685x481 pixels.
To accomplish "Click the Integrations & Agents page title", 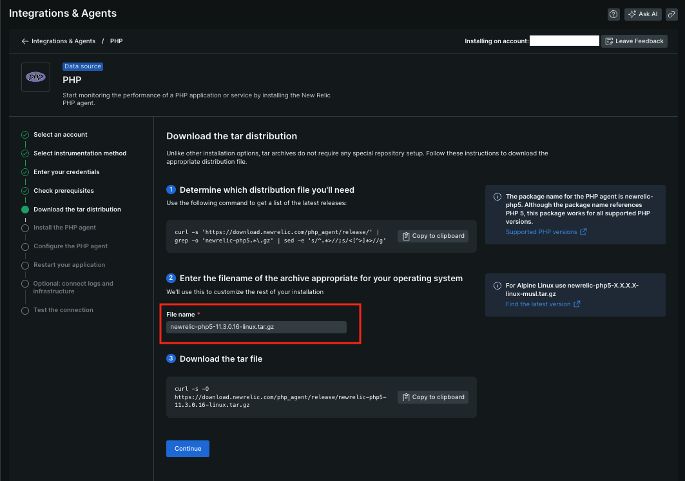I will 63,14.
